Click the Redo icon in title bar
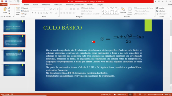This screenshot has width=172, height=96. pos(15,1)
